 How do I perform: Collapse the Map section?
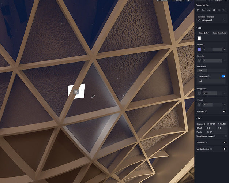[x=196, y=28]
